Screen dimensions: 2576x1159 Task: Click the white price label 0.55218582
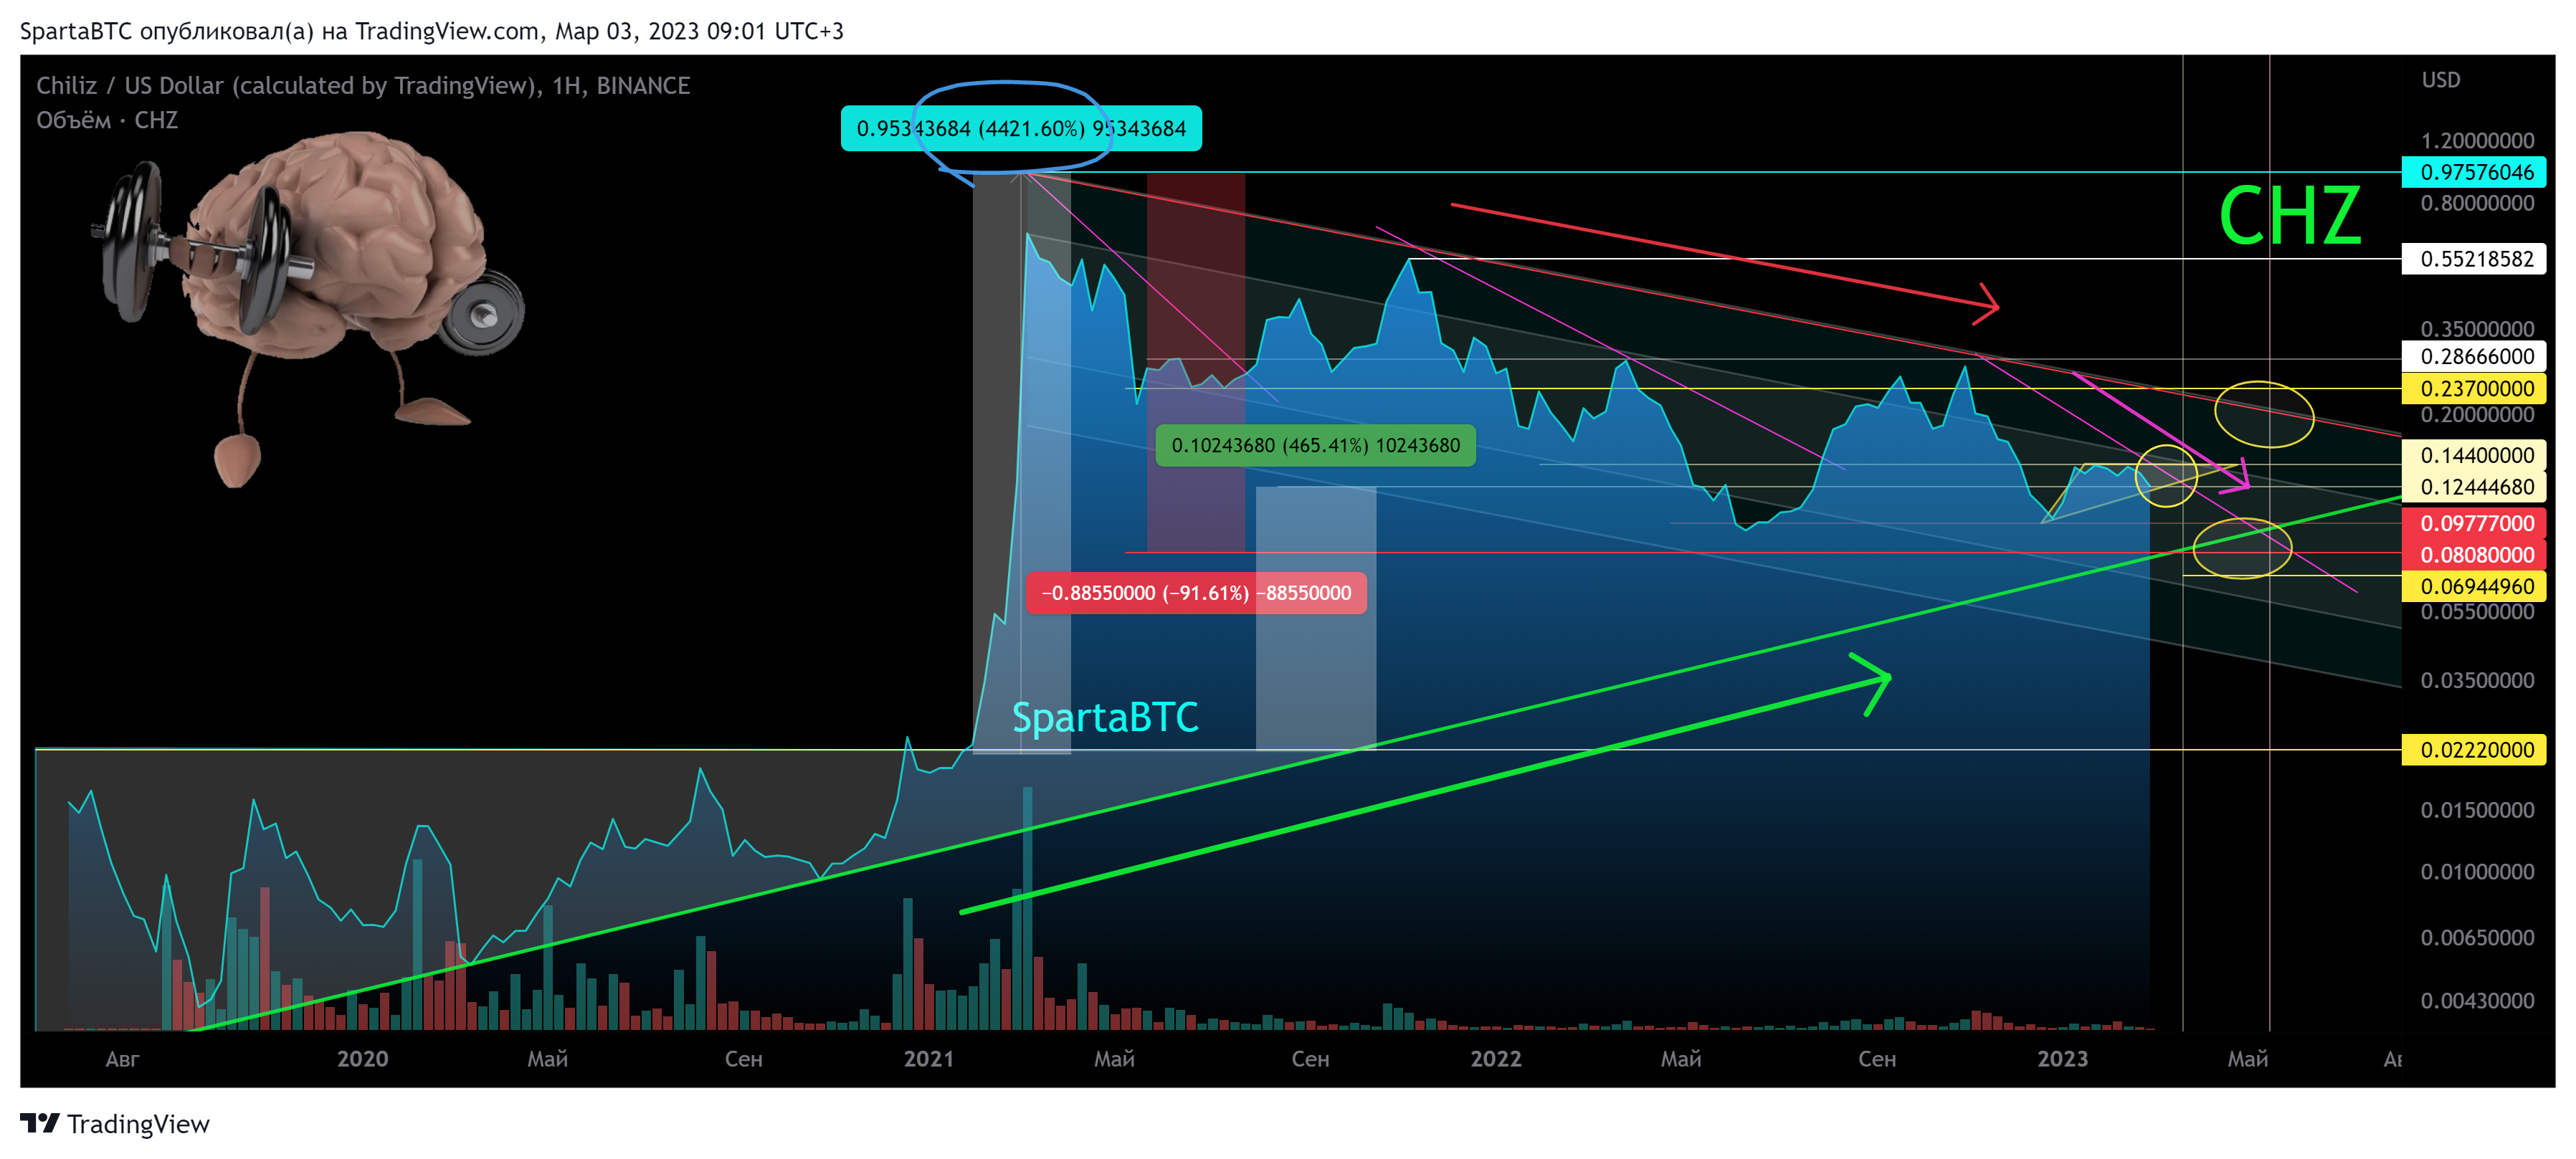pyautogui.click(x=2474, y=259)
